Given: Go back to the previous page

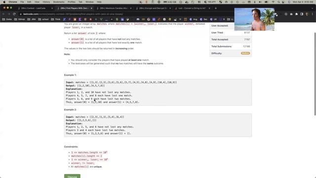Looking at the screenshot, I should point(3,14).
